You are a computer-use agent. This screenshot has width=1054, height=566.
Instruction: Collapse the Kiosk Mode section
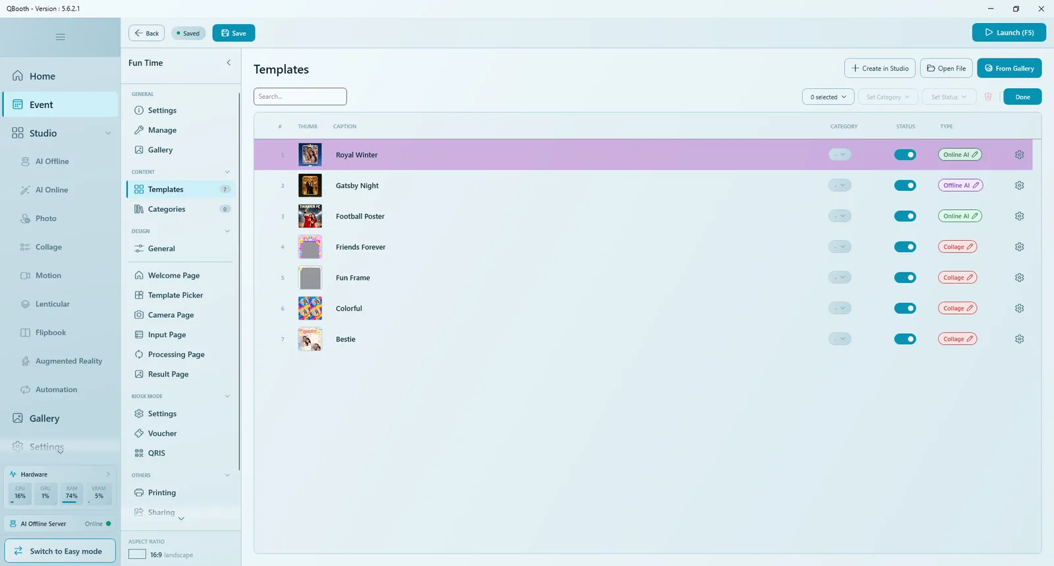227,396
